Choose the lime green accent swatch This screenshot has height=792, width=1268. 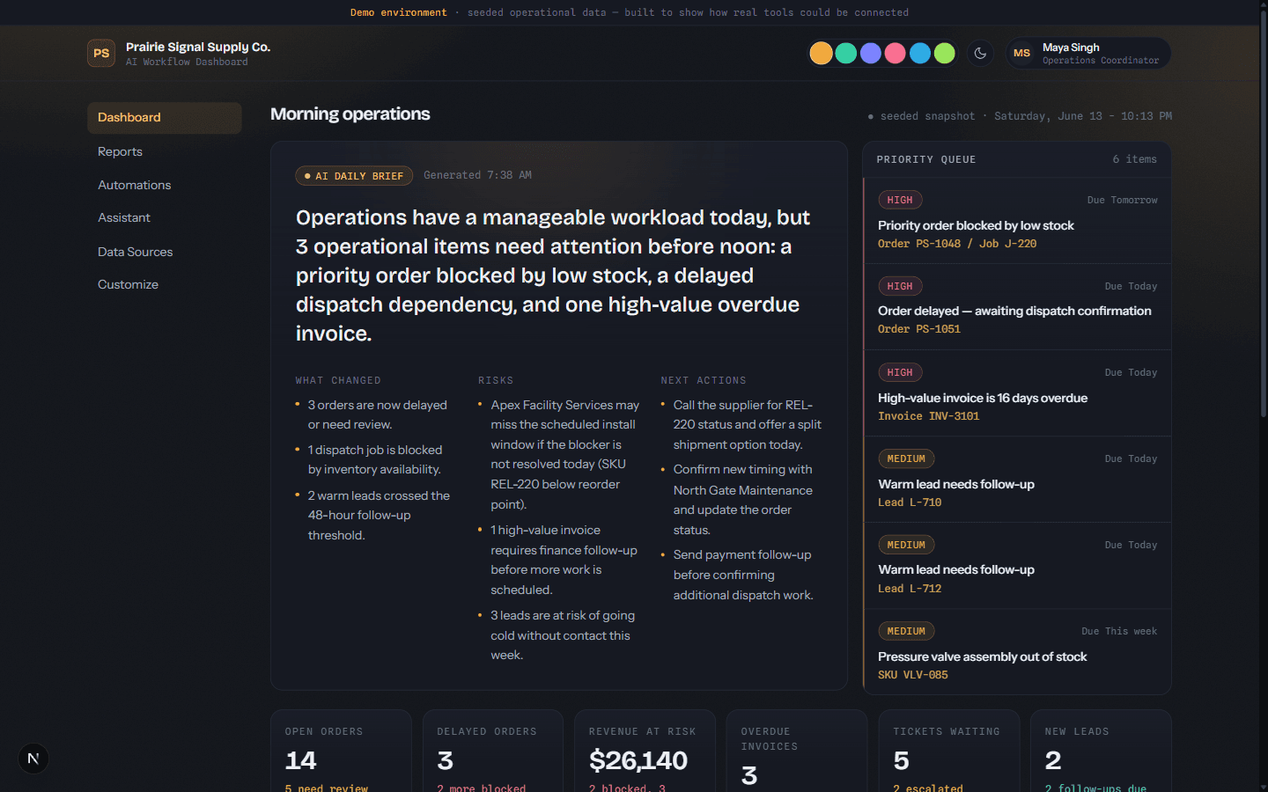coord(944,53)
